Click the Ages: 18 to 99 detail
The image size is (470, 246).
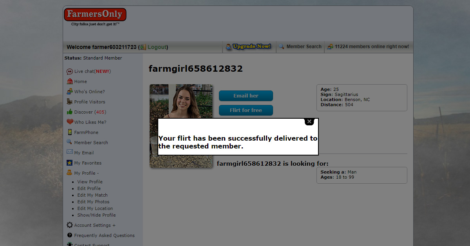click(337, 177)
